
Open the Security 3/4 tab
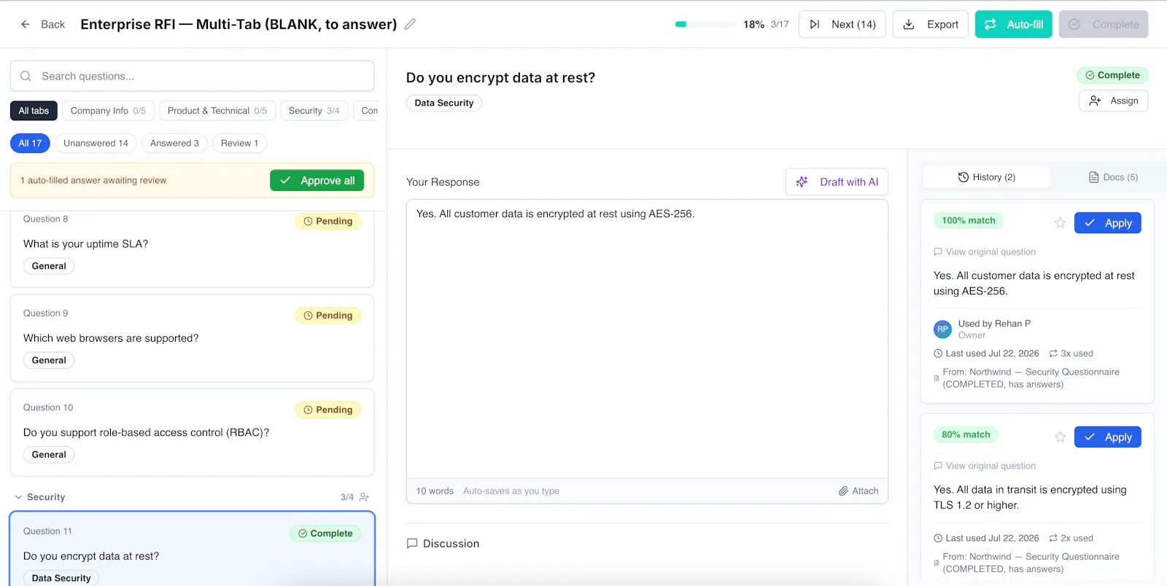314,111
